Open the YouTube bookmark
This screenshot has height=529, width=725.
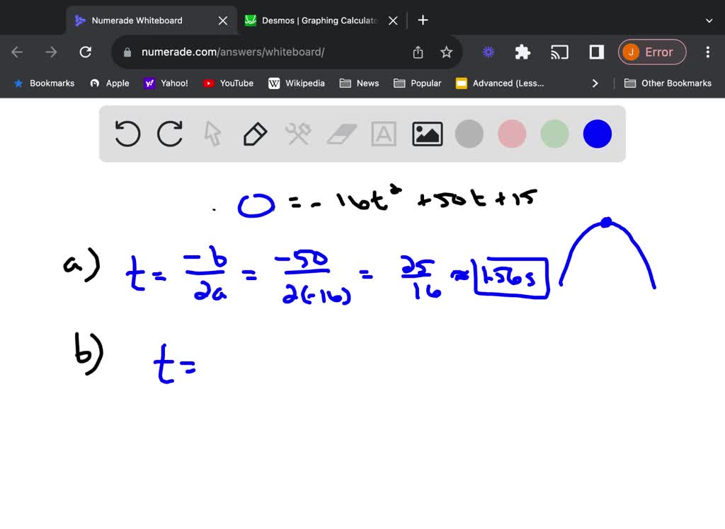228,83
